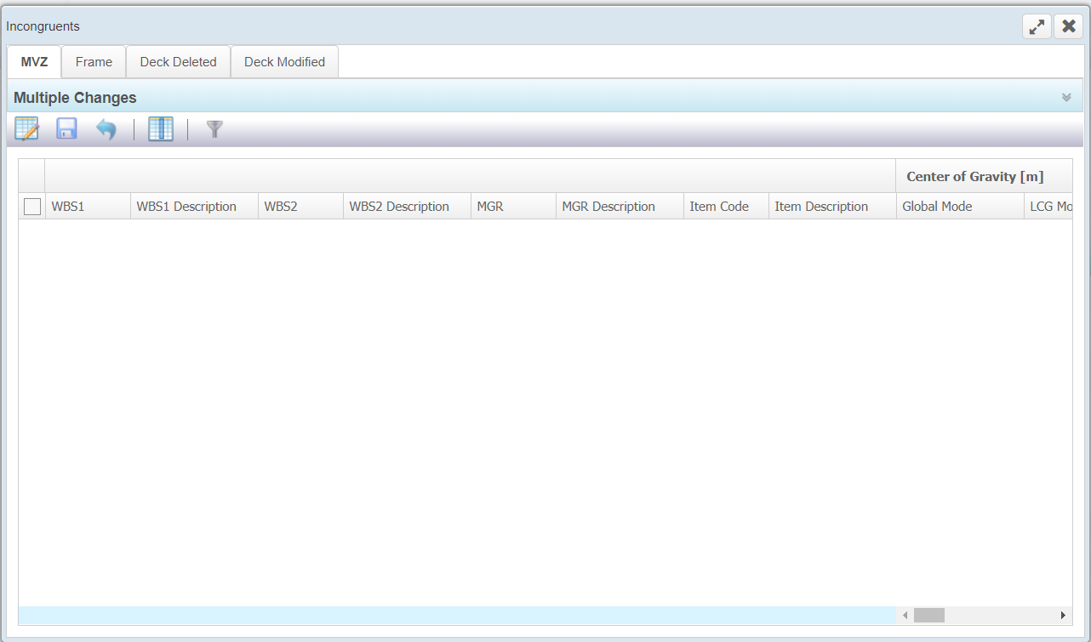Sort by MGR column header

[x=513, y=207]
